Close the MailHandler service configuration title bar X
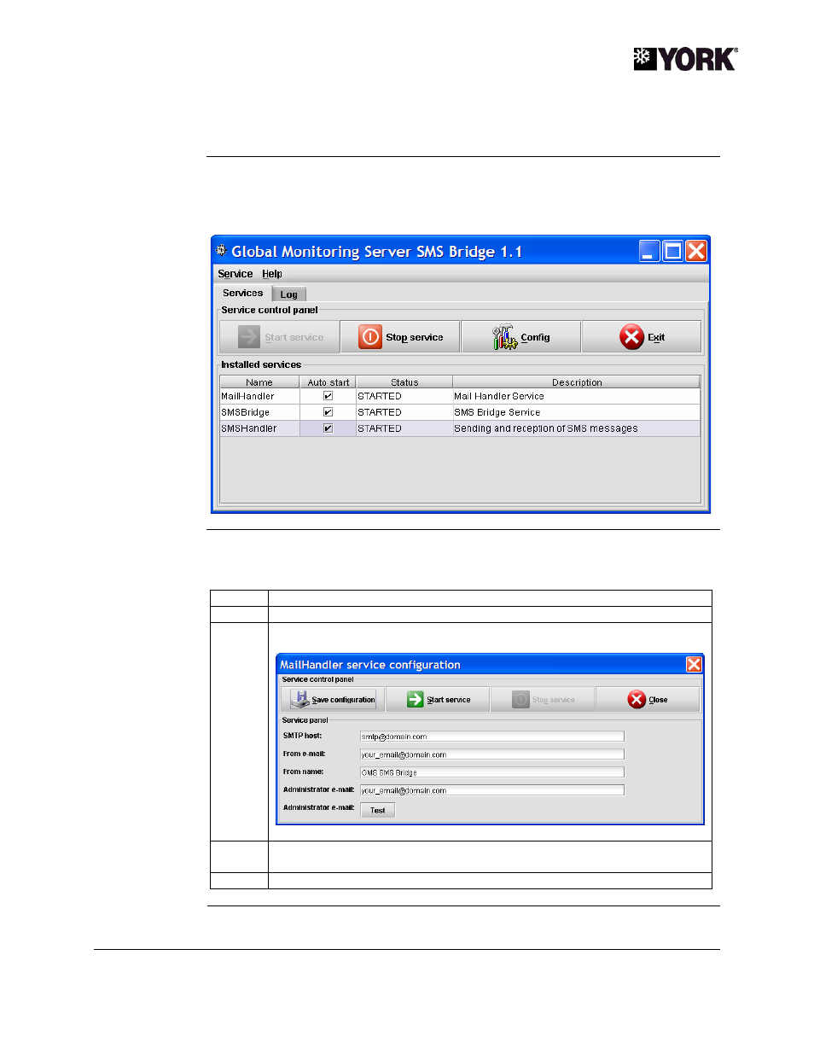The width and height of the screenshot is (814, 1054). [x=694, y=664]
